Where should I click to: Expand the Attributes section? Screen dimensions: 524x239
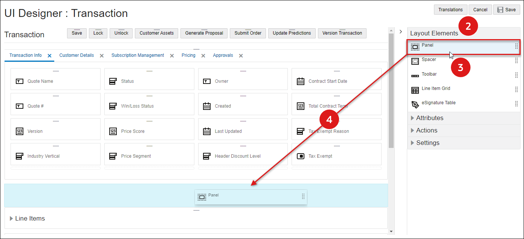point(413,118)
